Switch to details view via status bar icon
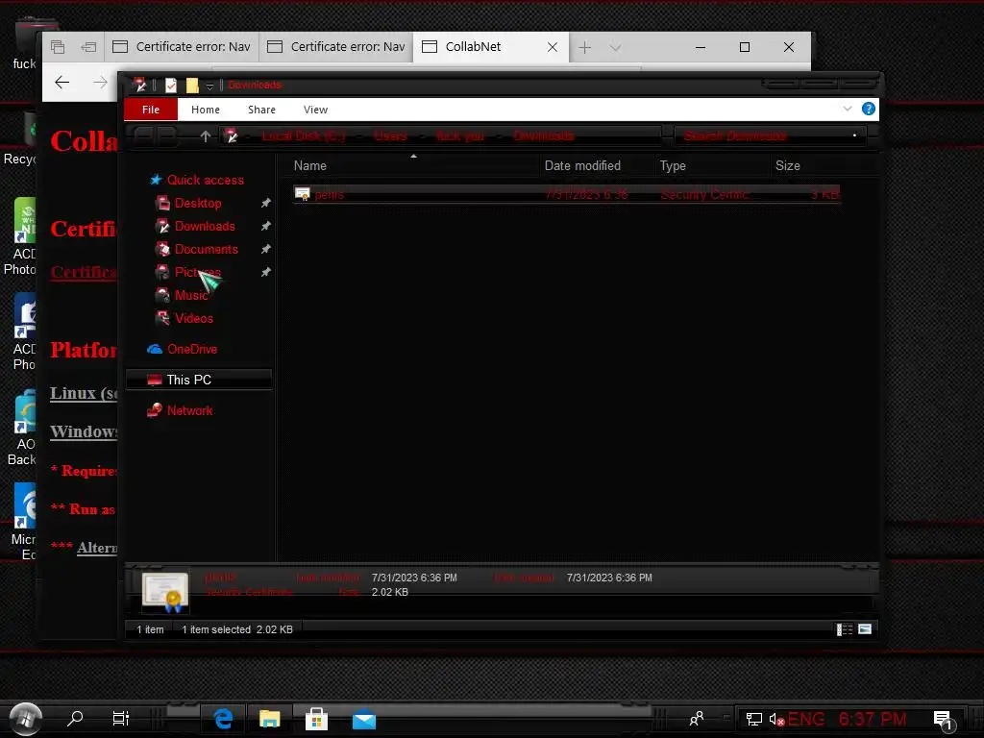This screenshot has width=984, height=738. point(845,628)
